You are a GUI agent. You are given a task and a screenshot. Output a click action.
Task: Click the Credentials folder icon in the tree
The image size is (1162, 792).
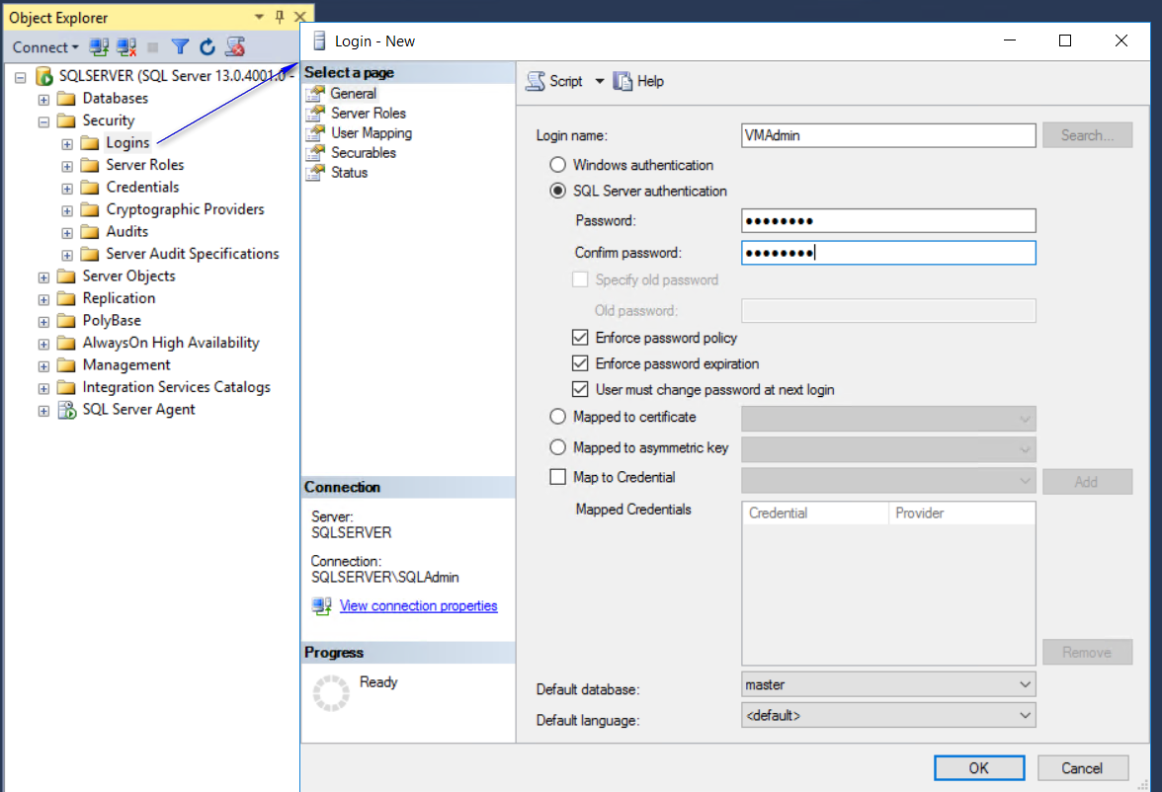[x=90, y=188]
